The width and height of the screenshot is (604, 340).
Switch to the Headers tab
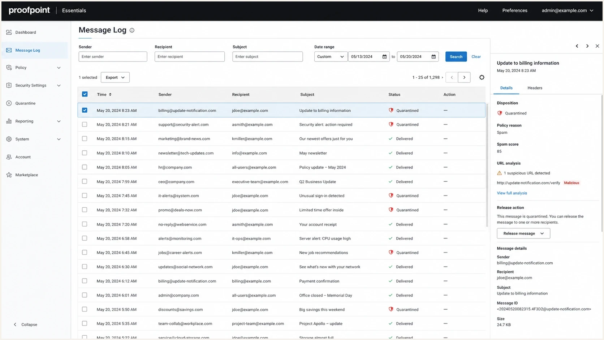pos(535,88)
